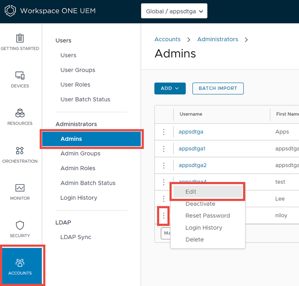
Task: Open the three-dot menu for appsdtga2
Action: pos(164,165)
